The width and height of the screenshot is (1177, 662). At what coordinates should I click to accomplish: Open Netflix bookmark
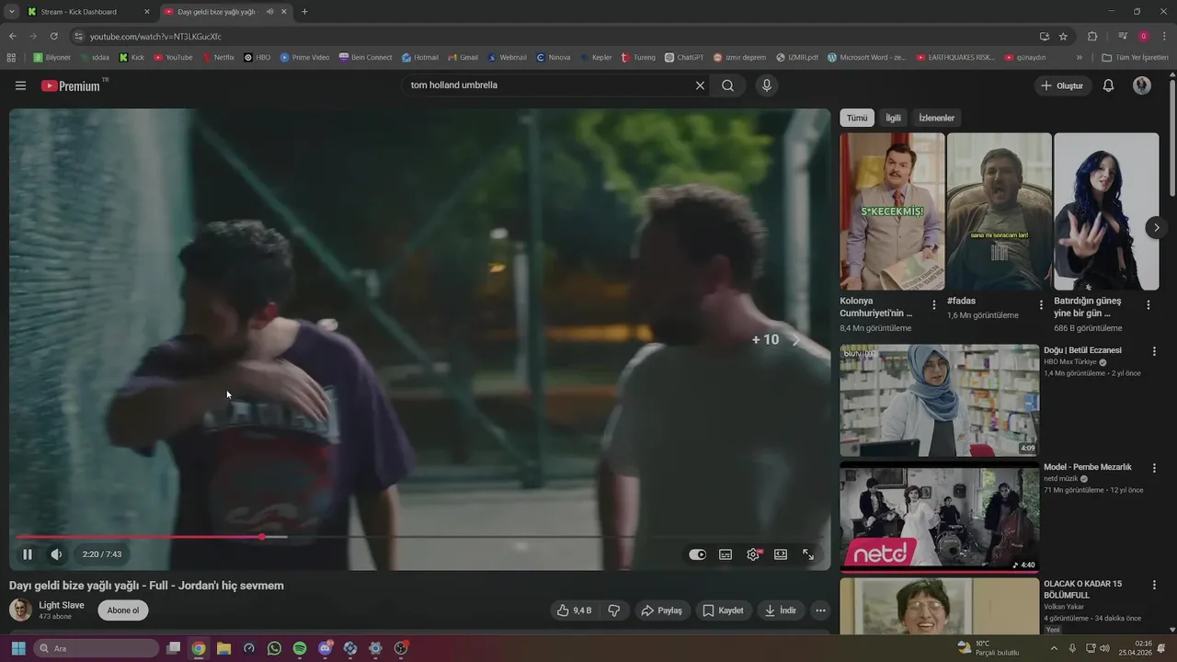[218, 57]
